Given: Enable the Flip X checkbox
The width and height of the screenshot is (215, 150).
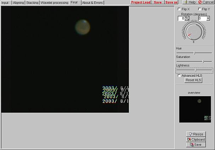Looking at the screenshot, I should 179,9.
